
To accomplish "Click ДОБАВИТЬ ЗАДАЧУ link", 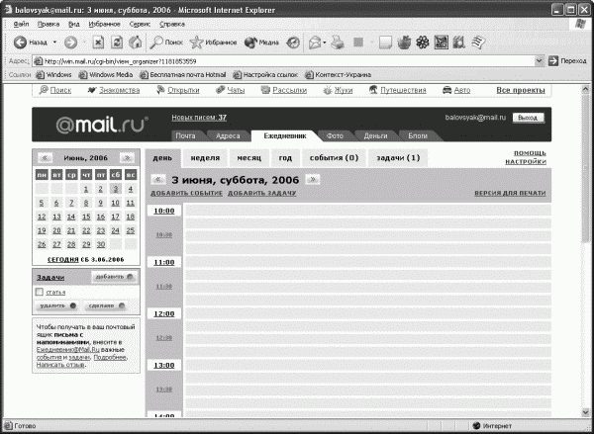I will point(261,193).
